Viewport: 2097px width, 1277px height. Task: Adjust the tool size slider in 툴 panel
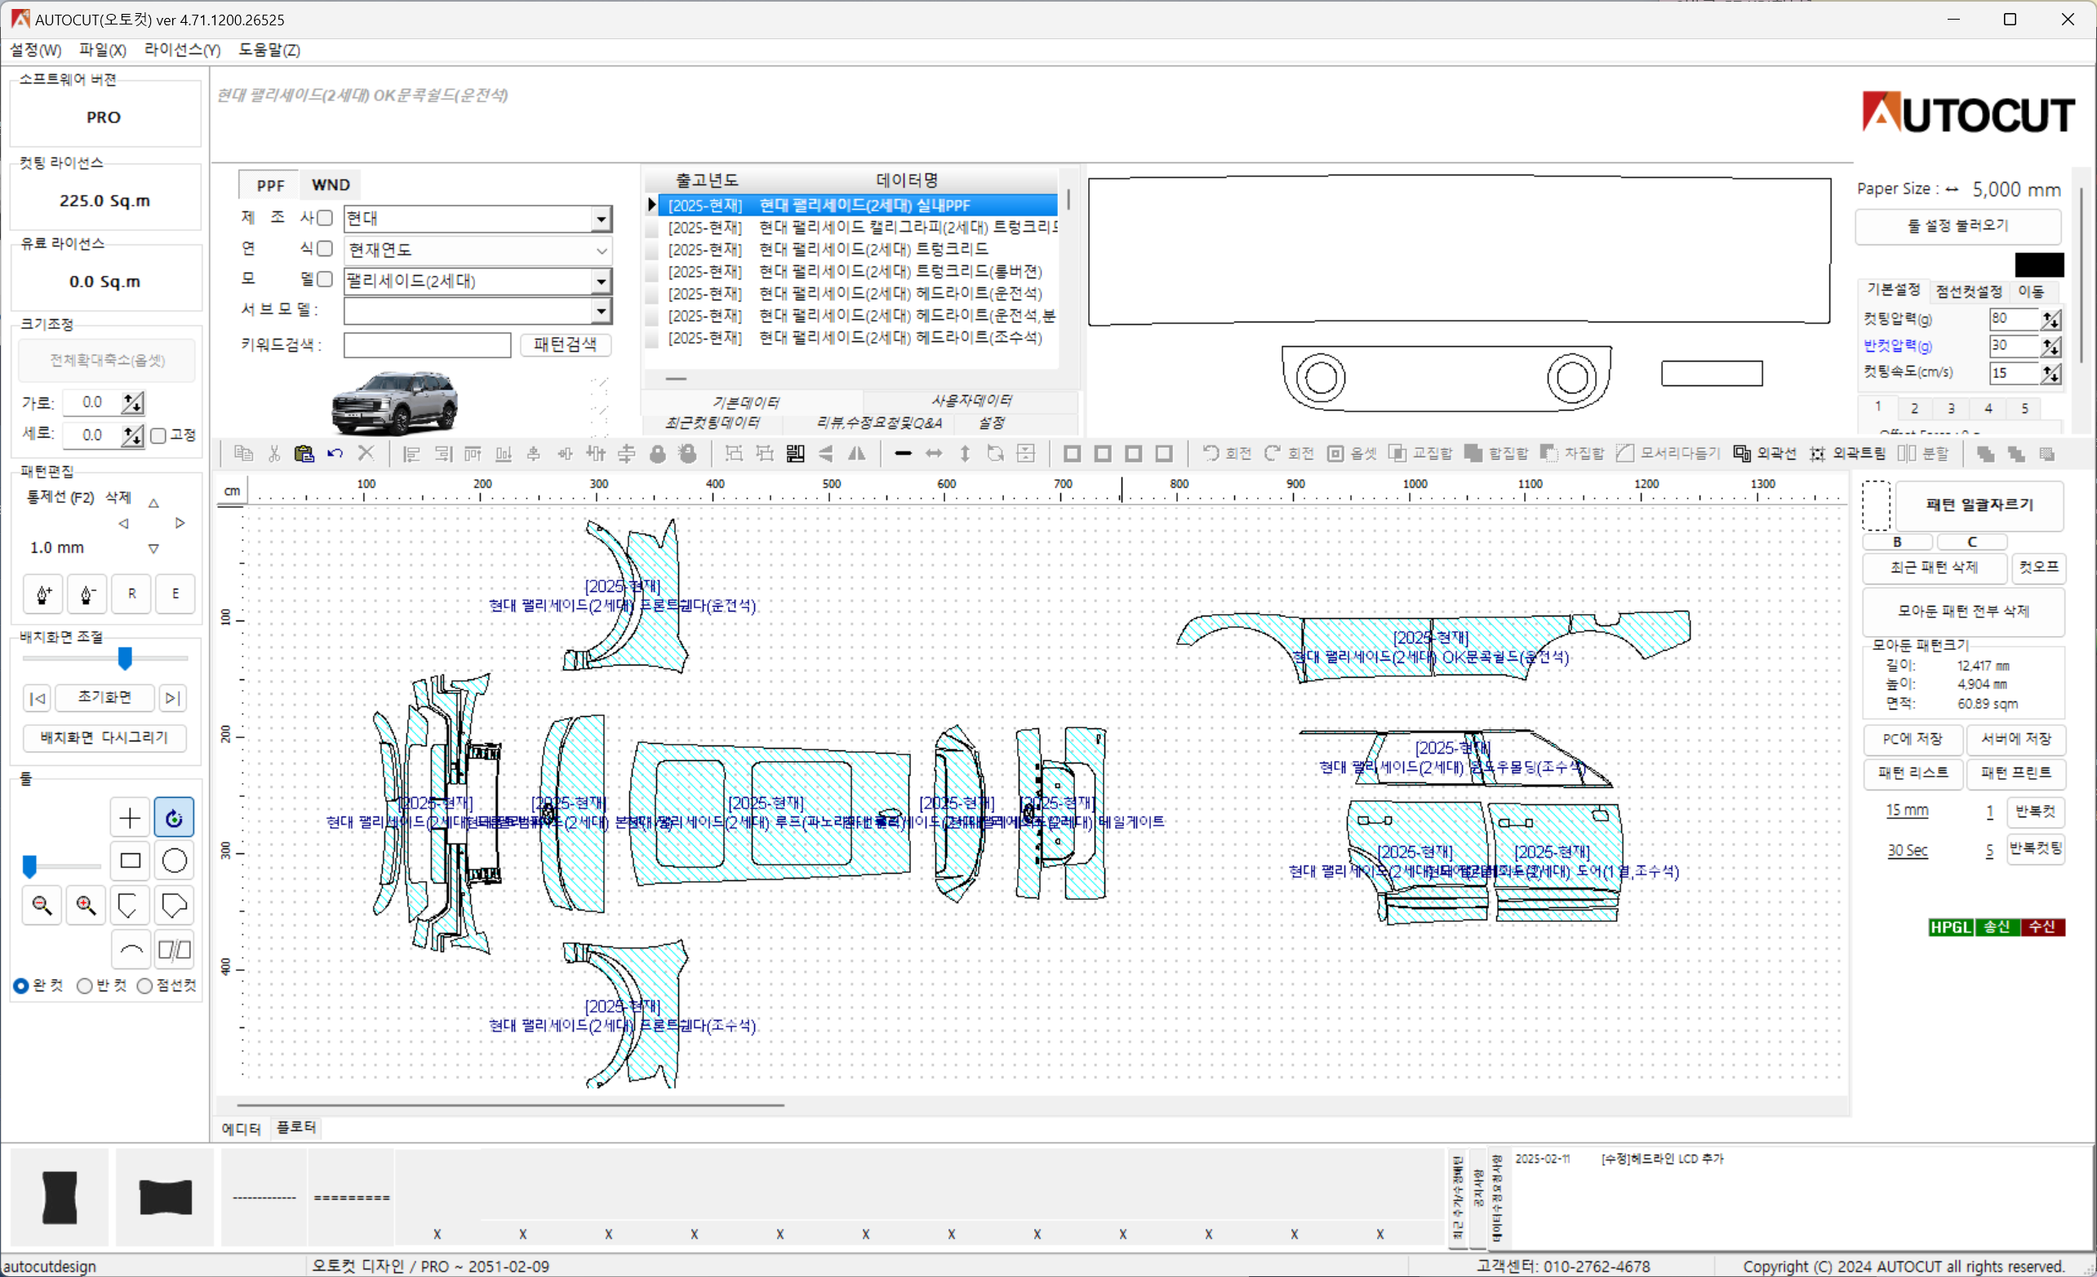click(x=29, y=866)
